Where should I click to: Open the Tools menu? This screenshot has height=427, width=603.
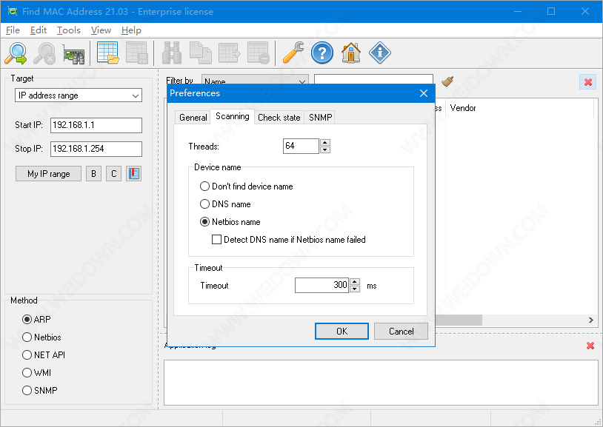tap(68, 30)
